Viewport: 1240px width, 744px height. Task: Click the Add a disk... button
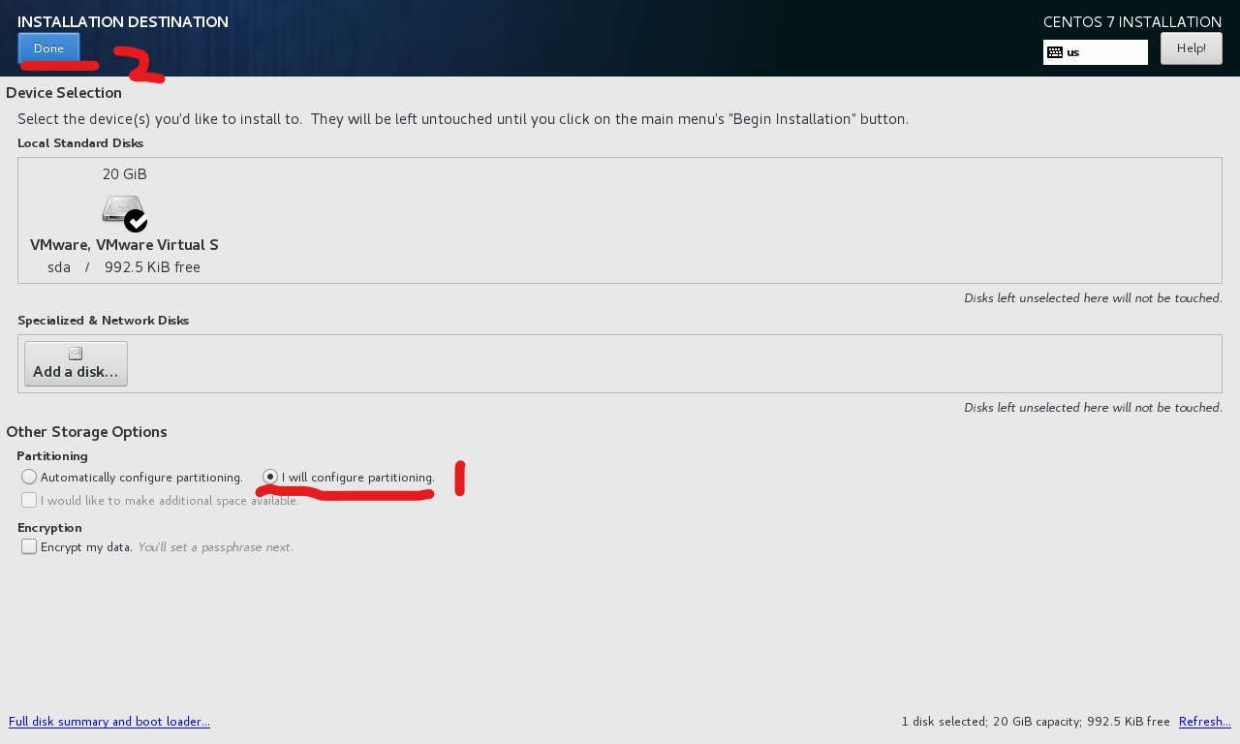(x=76, y=363)
